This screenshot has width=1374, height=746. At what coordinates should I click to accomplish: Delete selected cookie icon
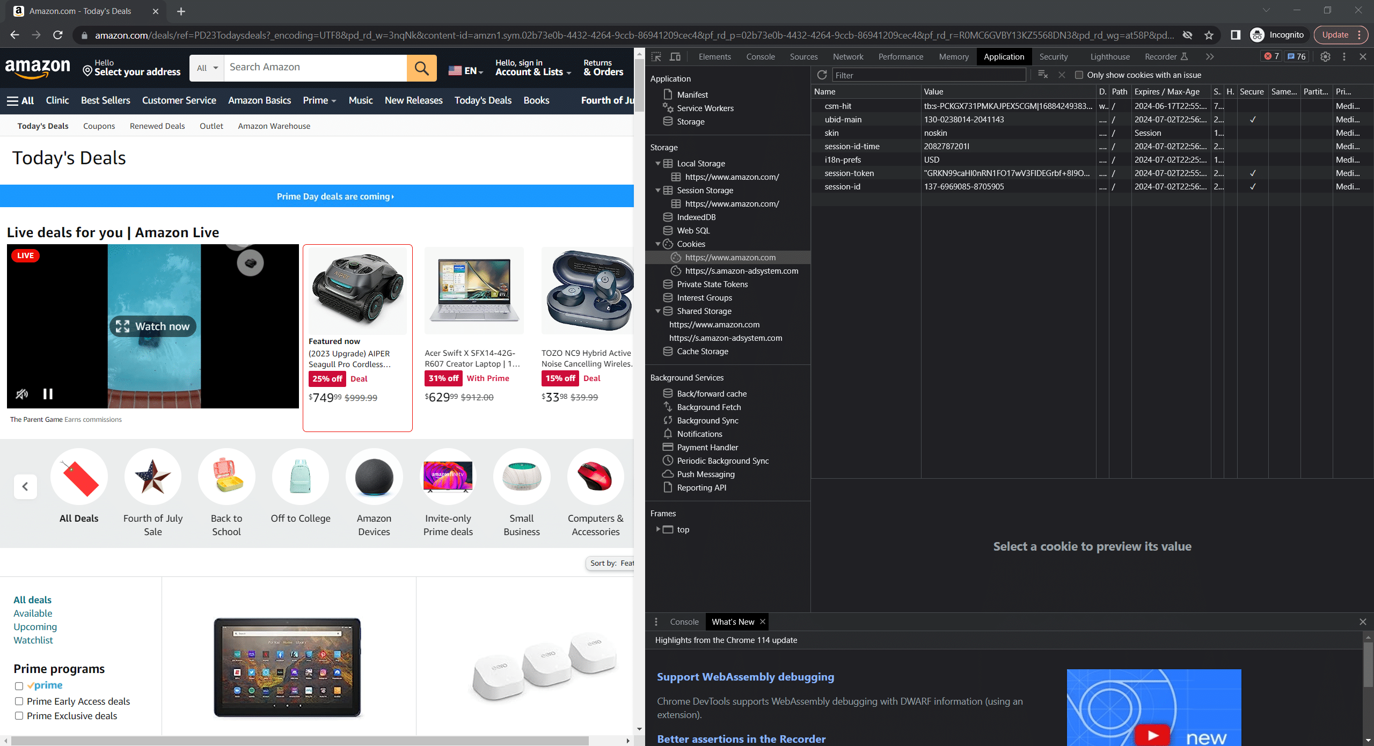(x=1062, y=75)
